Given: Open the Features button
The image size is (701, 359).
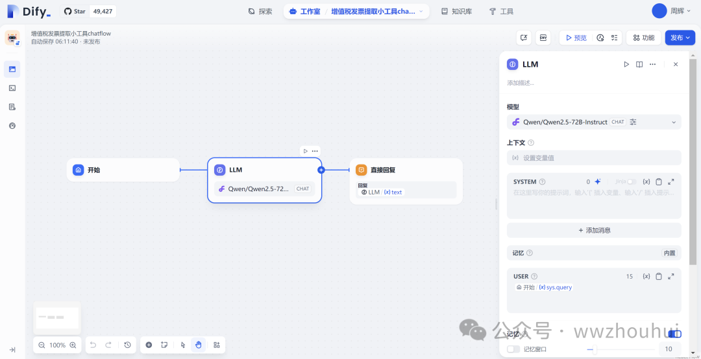Looking at the screenshot, I should tap(643, 38).
